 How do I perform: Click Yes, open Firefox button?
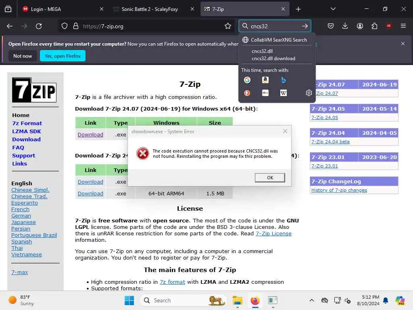click(x=63, y=56)
